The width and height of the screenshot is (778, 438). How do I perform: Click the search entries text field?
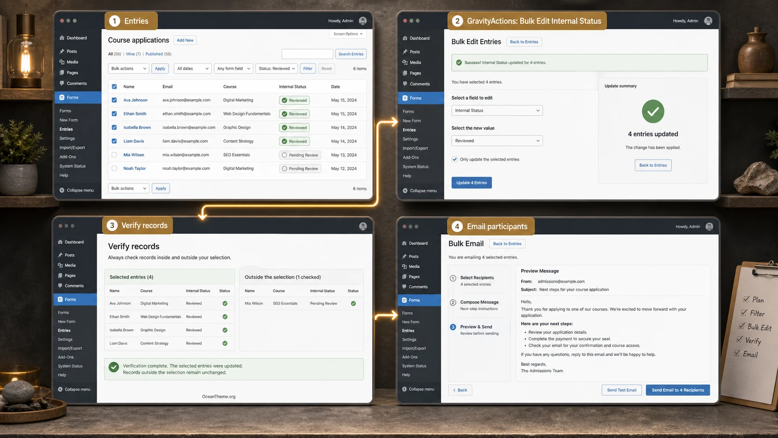307,54
